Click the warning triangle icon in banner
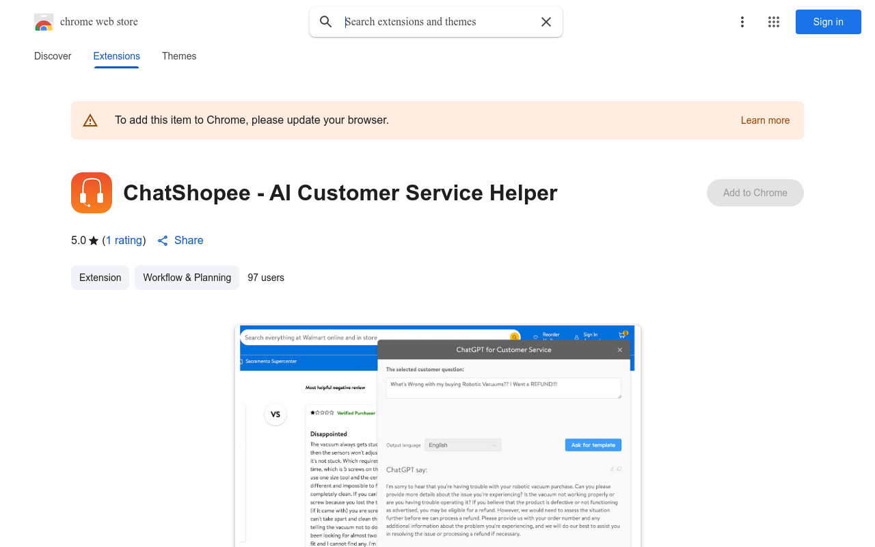 coord(90,120)
